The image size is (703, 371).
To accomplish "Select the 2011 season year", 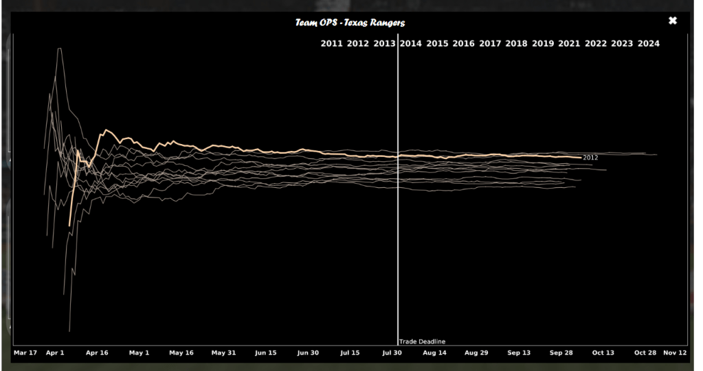I will point(332,44).
